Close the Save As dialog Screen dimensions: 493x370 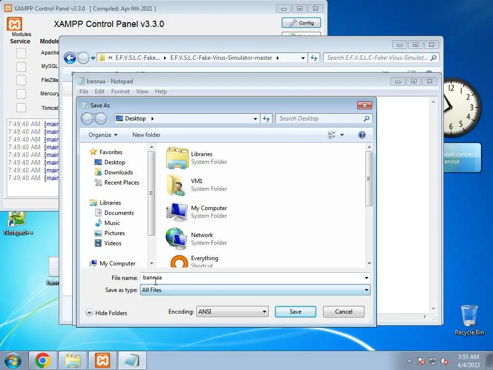point(364,105)
